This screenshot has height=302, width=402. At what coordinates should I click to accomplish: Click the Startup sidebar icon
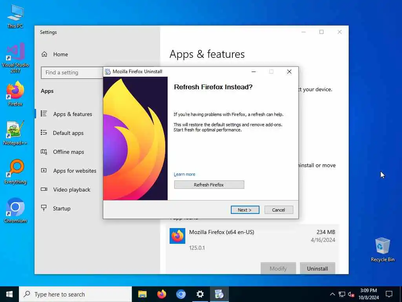(x=44, y=208)
